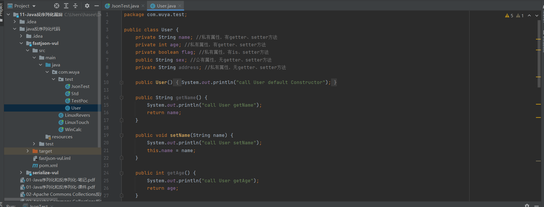This screenshot has height=207, width=544.
Task: Select Std class in project tree
Action: point(72,93)
